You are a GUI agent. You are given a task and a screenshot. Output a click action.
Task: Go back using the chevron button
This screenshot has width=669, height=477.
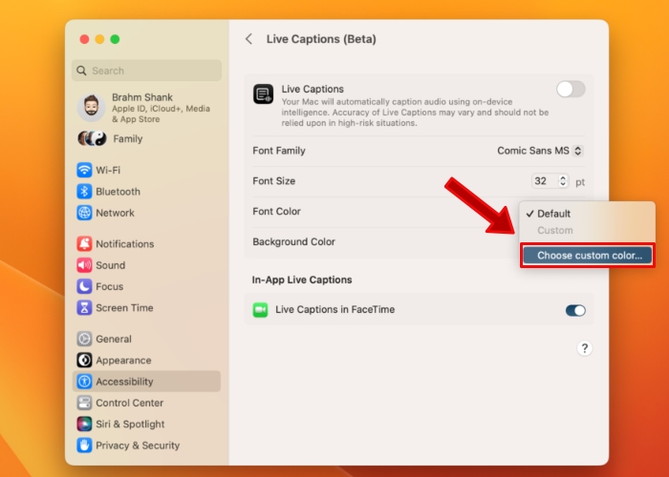249,39
